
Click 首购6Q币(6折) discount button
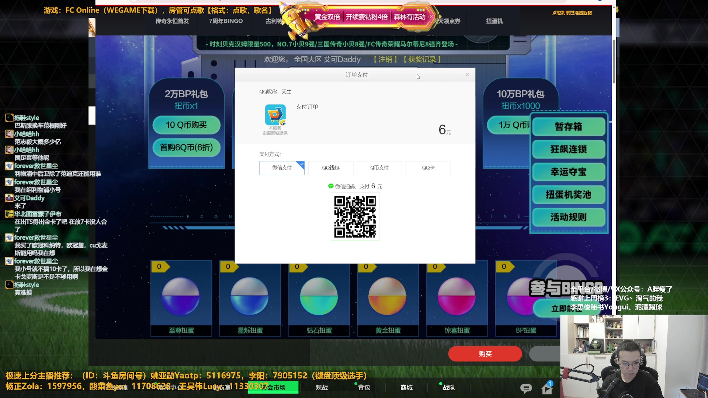187,147
